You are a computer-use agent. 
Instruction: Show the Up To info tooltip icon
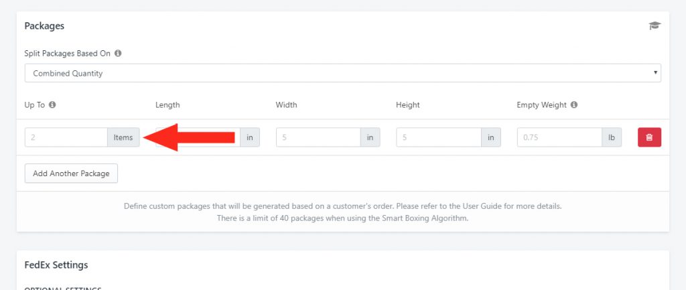tap(52, 105)
